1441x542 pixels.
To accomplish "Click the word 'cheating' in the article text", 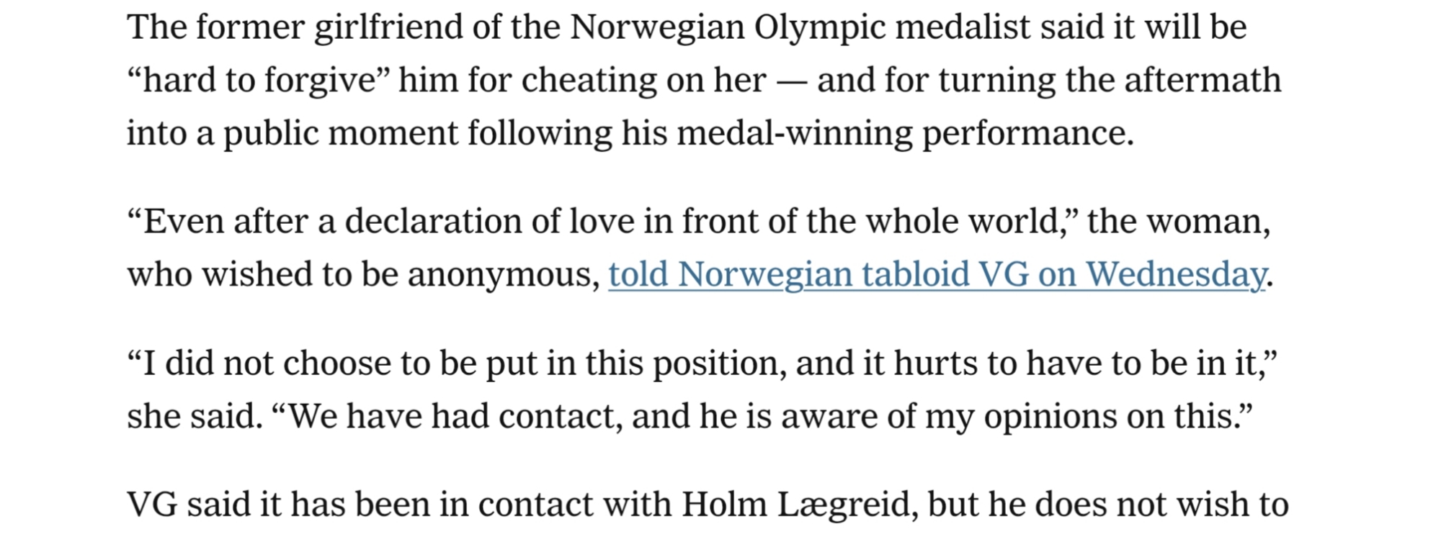I will click(589, 81).
